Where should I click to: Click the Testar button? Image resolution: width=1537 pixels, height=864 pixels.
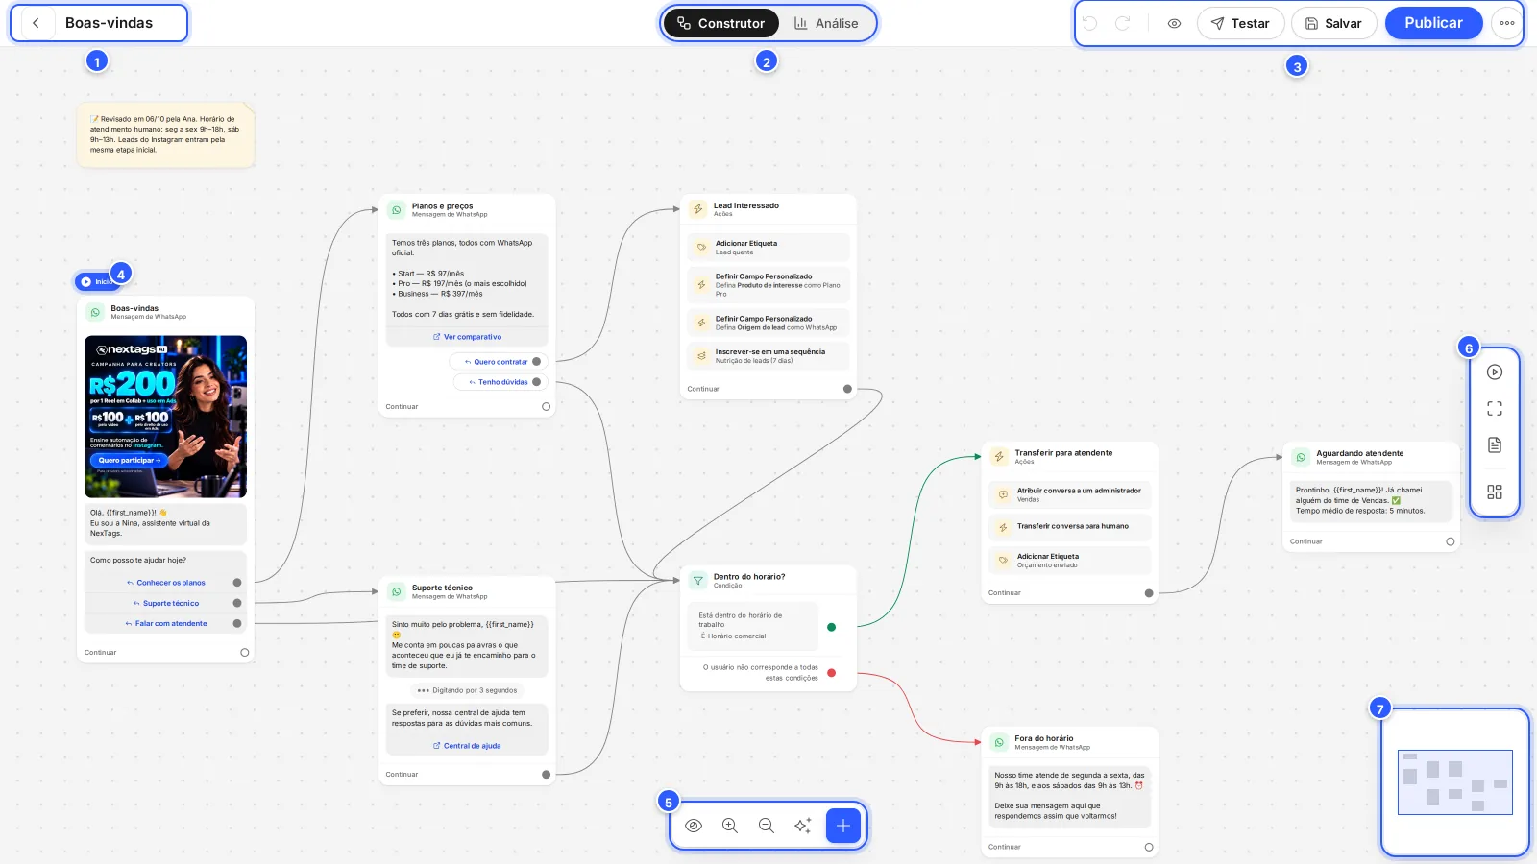click(x=1240, y=23)
